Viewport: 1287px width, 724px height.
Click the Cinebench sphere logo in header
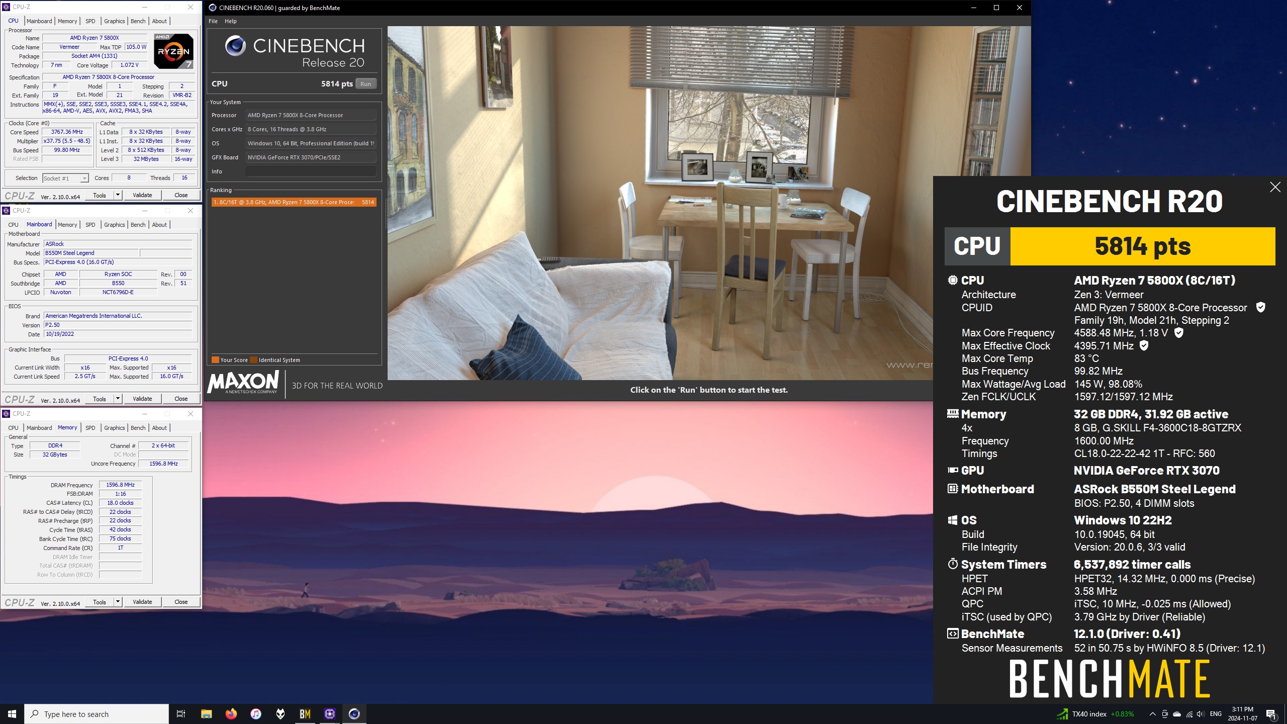tap(235, 46)
